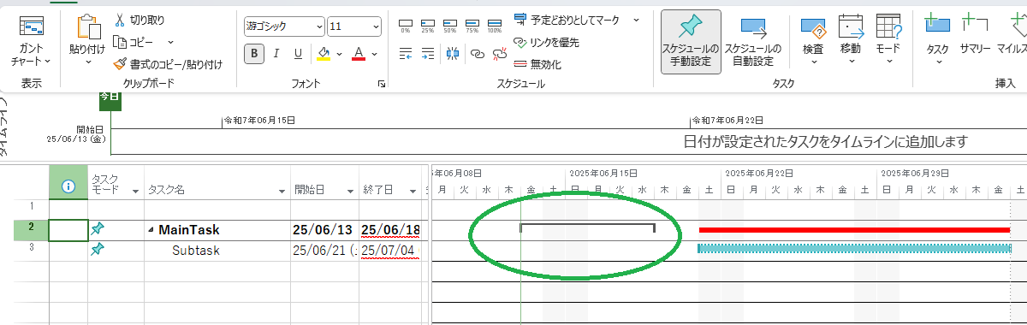Toggle Underline formatting button
1027x325 pixels.
pyautogui.click(x=298, y=54)
